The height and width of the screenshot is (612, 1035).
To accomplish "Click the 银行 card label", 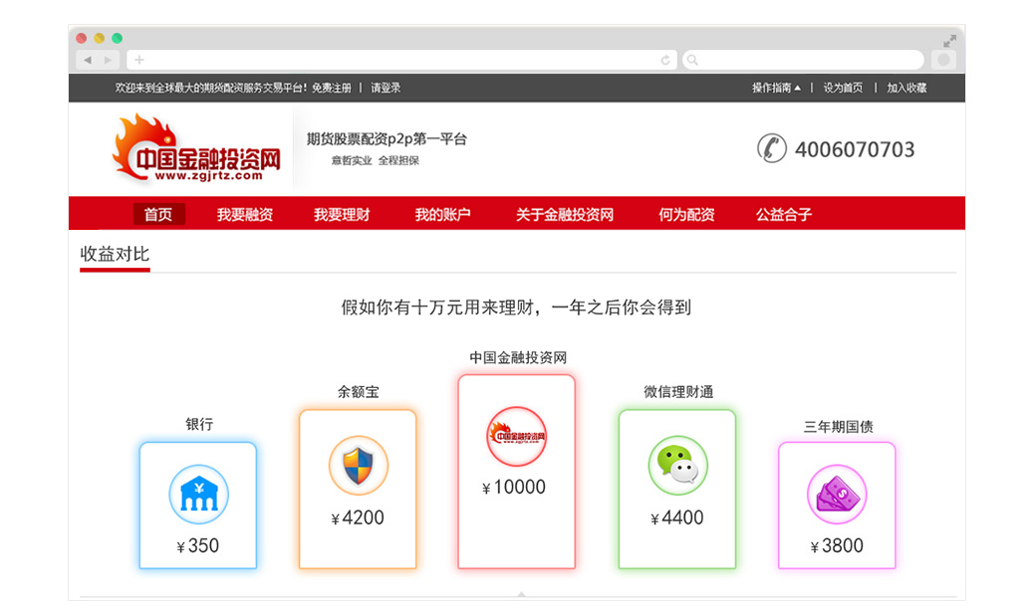I will pos(199,424).
